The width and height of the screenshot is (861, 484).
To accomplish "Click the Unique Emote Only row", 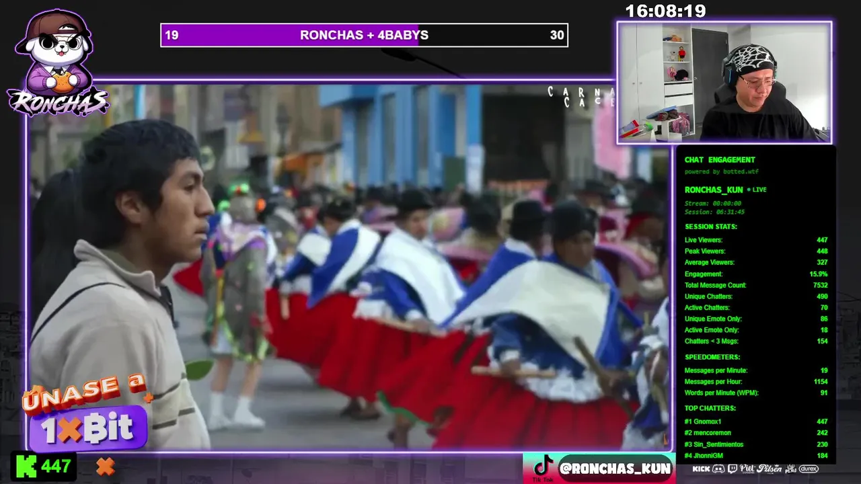I will [756, 319].
